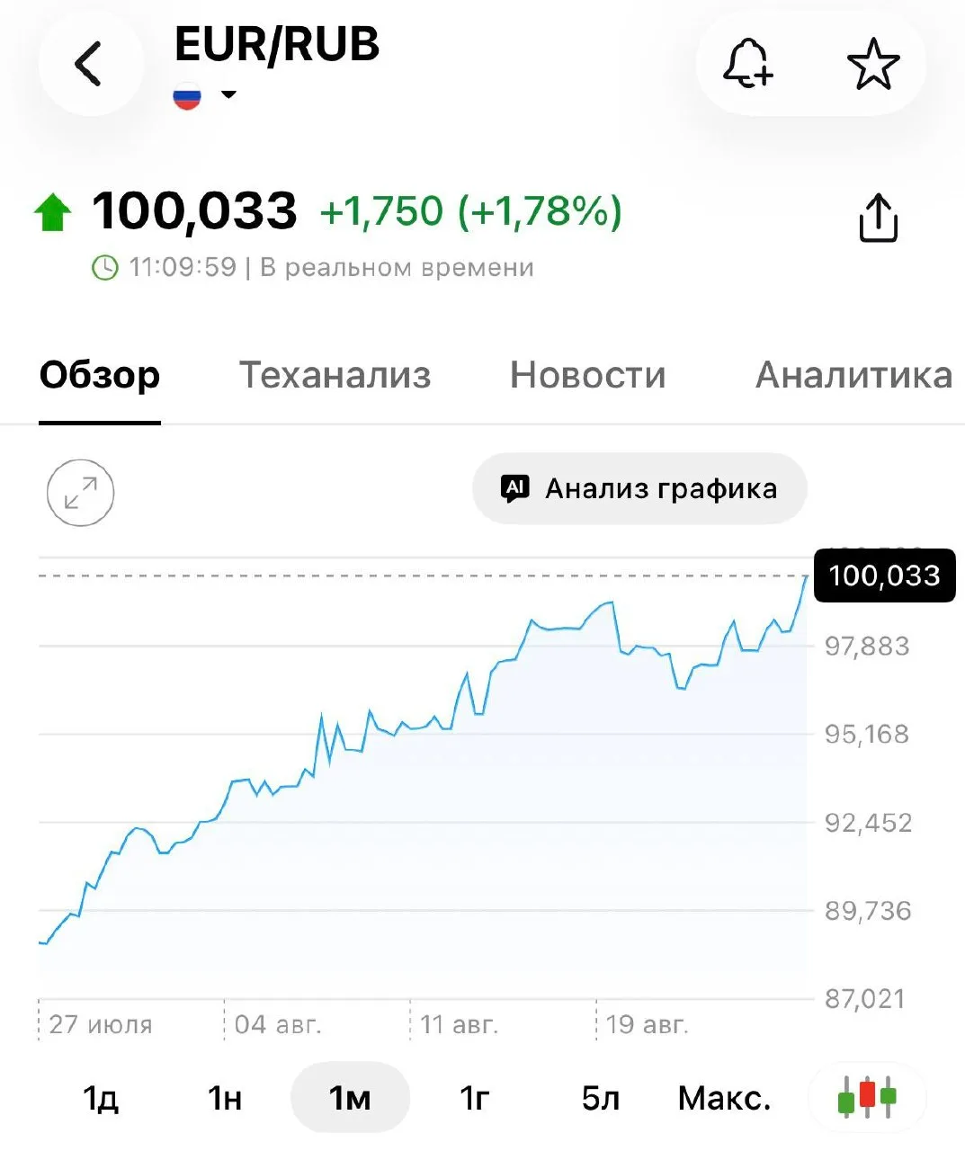Expand chart to fullscreen with arrows icon
965x1151 pixels.
click(81, 493)
